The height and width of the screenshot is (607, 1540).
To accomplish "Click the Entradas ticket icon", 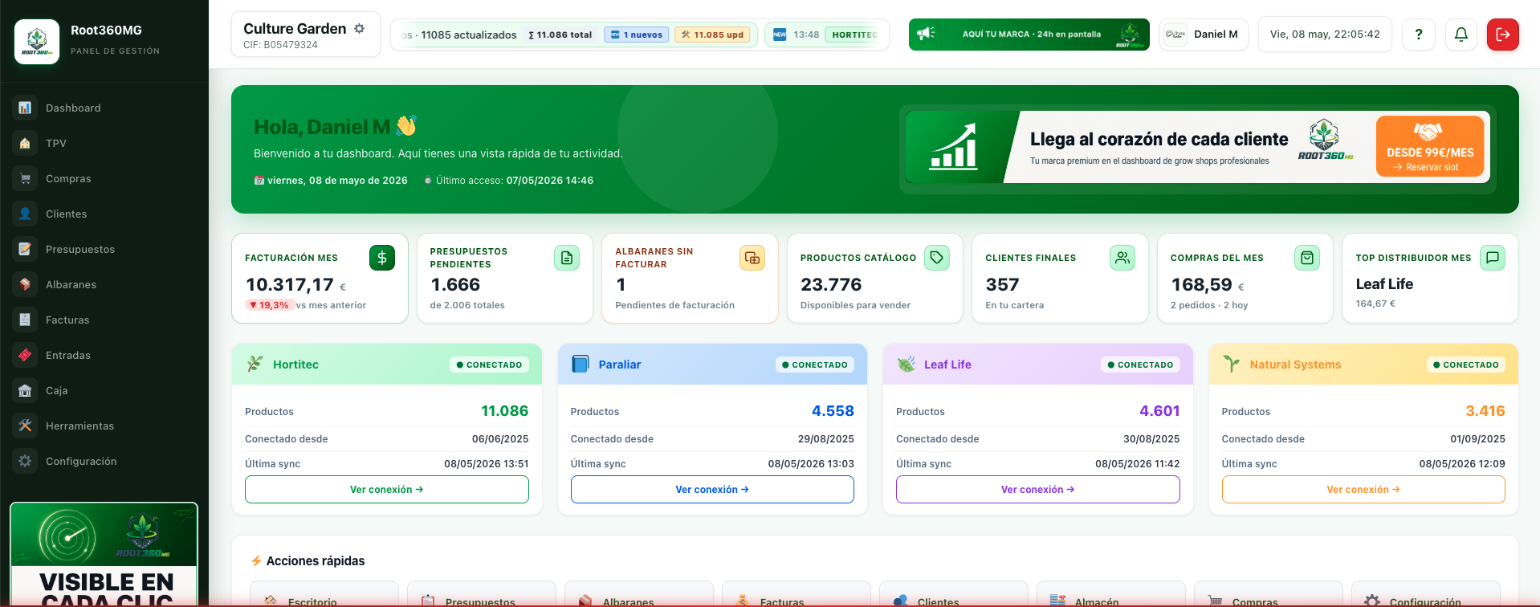I will click(25, 355).
